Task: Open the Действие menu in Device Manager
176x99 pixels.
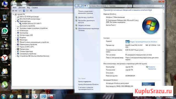Action: click(x=22, y=8)
